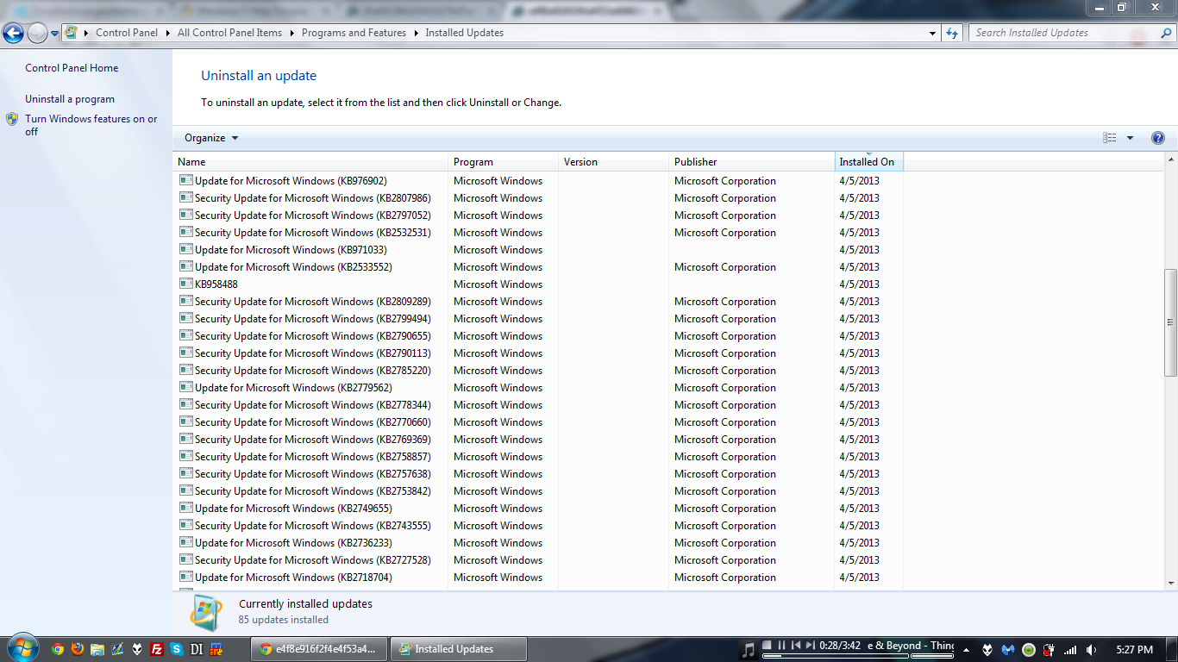Screen dimensions: 1178x662
Task: Sort by the Installed On column header
Action: click(869, 162)
